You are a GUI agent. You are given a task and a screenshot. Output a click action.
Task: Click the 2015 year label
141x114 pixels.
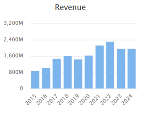pyautogui.click(x=31, y=100)
